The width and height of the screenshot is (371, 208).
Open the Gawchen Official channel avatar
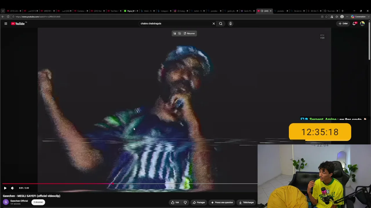click(6, 202)
